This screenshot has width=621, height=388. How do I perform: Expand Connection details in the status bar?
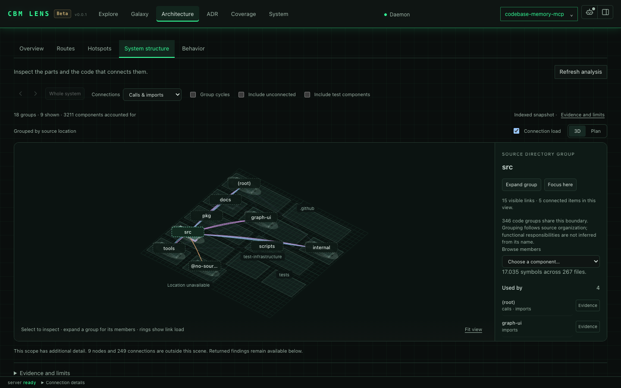coord(63,382)
